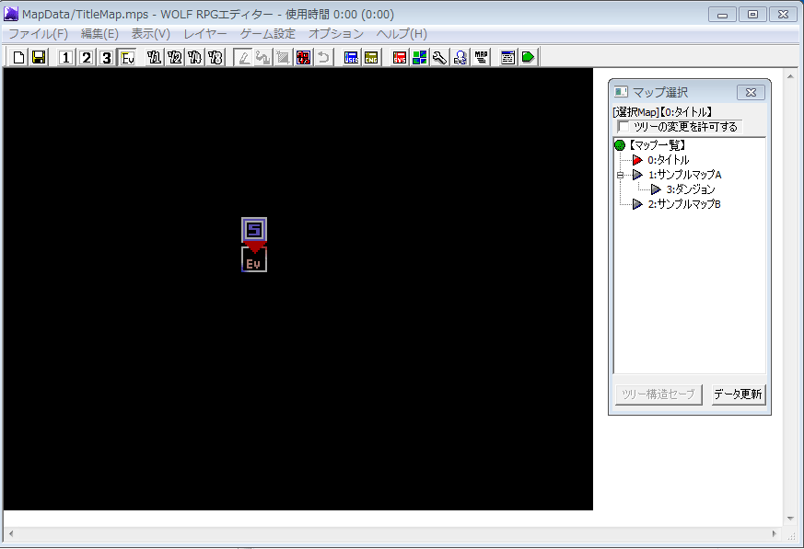This screenshot has width=804, height=549.
Task: Open the 表示(V) menu
Action: (x=151, y=34)
